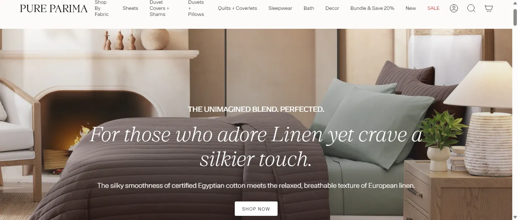Screen dimensions: 518x220
Task: Open the shopping cart icon
Action: click(489, 8)
